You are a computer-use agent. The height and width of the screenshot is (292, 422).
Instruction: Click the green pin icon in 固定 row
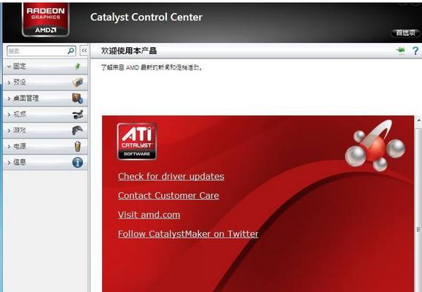tap(77, 66)
